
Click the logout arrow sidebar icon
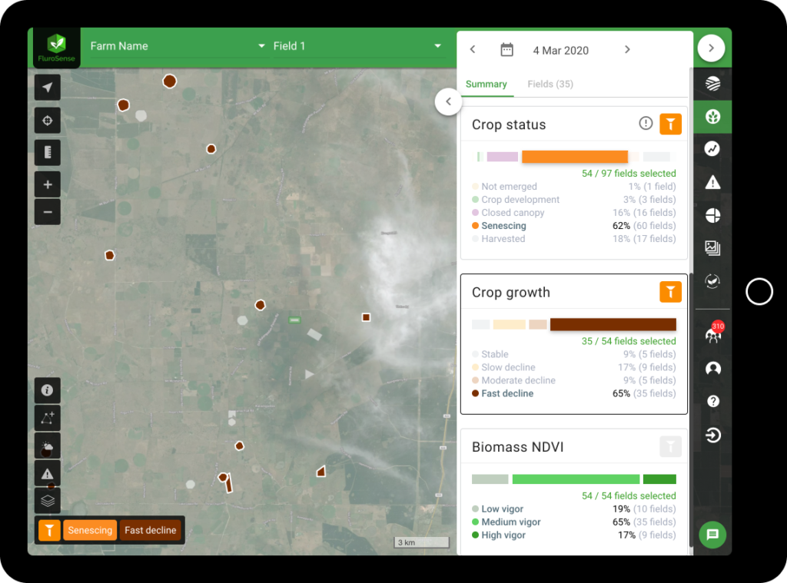(x=712, y=435)
